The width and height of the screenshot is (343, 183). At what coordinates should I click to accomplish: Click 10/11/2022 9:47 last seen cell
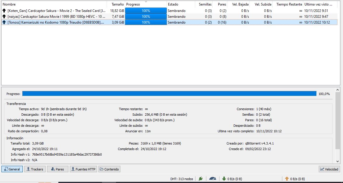tap(316, 16)
